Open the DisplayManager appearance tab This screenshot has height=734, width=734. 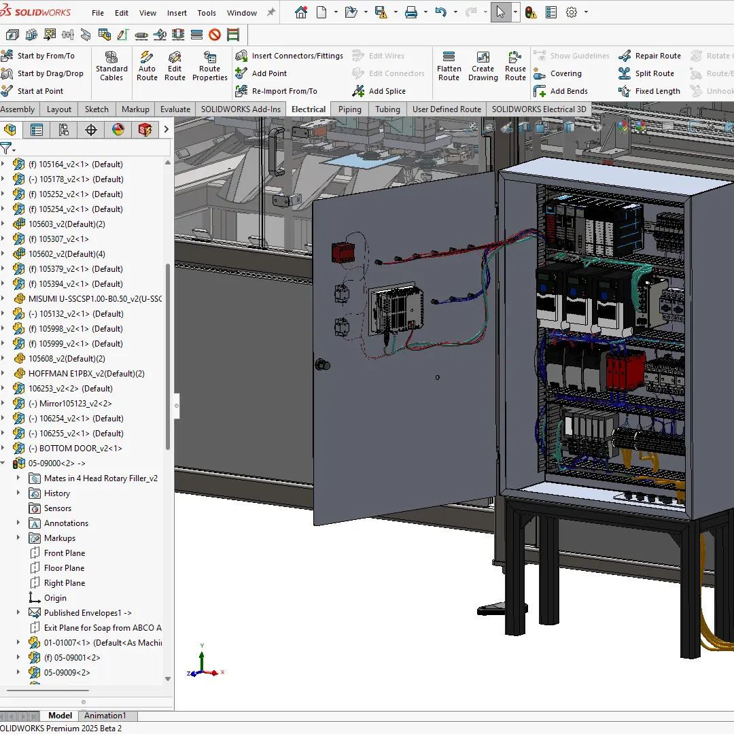[118, 130]
